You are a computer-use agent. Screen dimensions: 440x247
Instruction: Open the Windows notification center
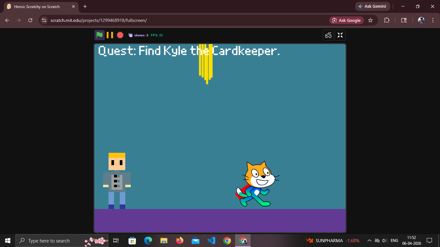[429, 241]
